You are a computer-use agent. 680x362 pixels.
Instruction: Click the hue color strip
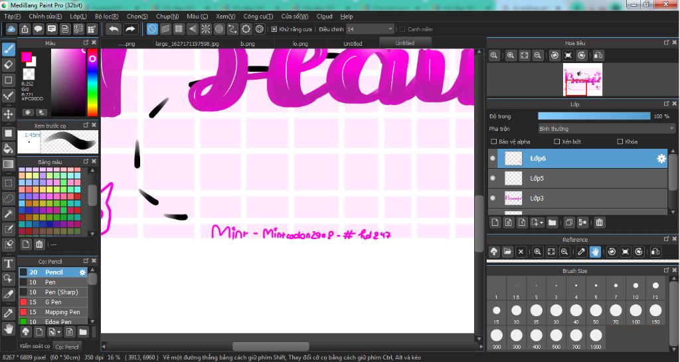[92, 82]
